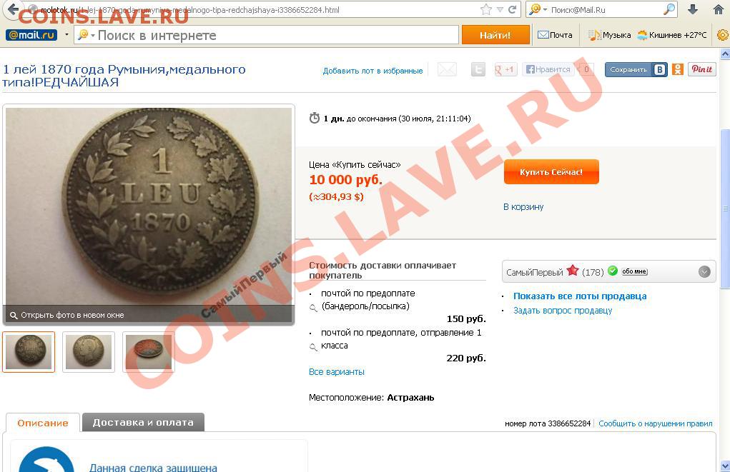Bookmark page with the star icon
This screenshot has height=472, width=730.
pos(486,9)
